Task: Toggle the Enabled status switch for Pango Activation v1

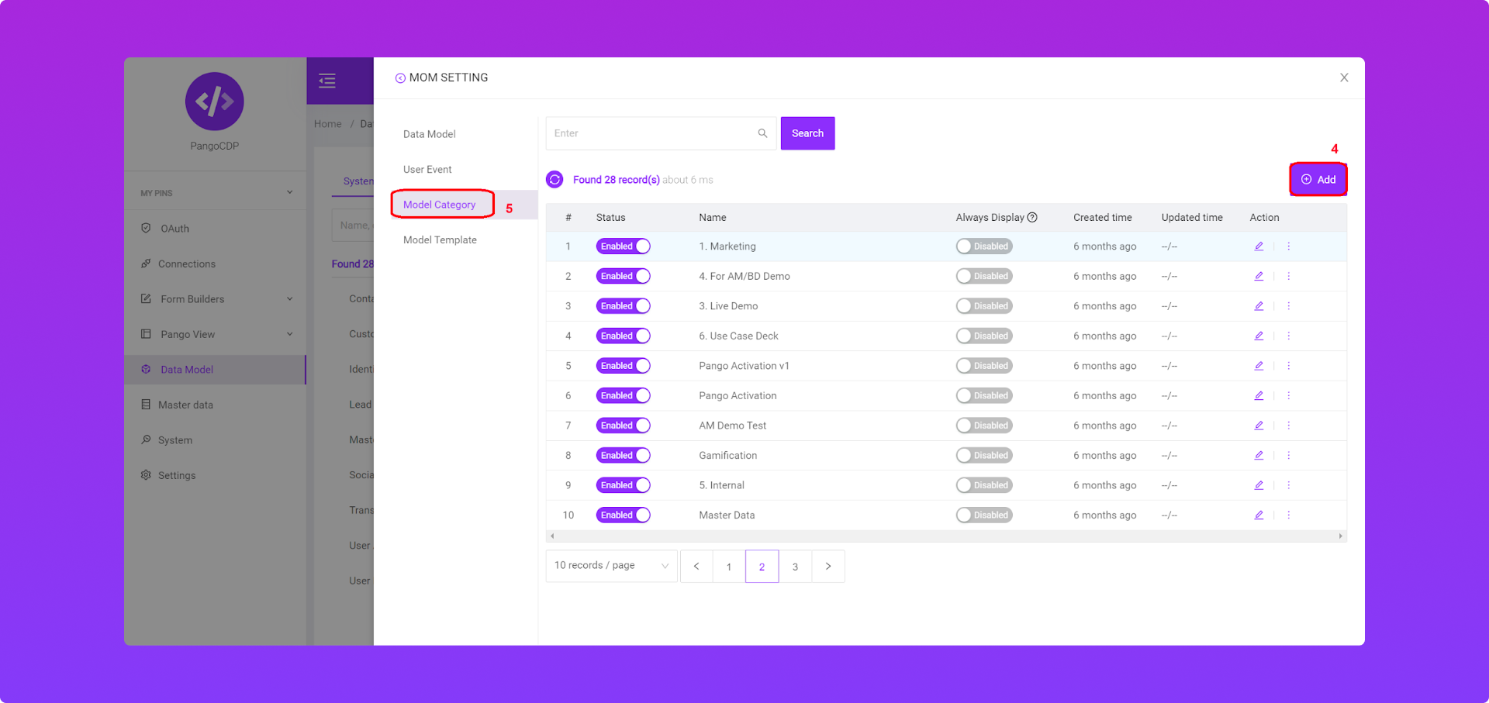Action: 623,366
